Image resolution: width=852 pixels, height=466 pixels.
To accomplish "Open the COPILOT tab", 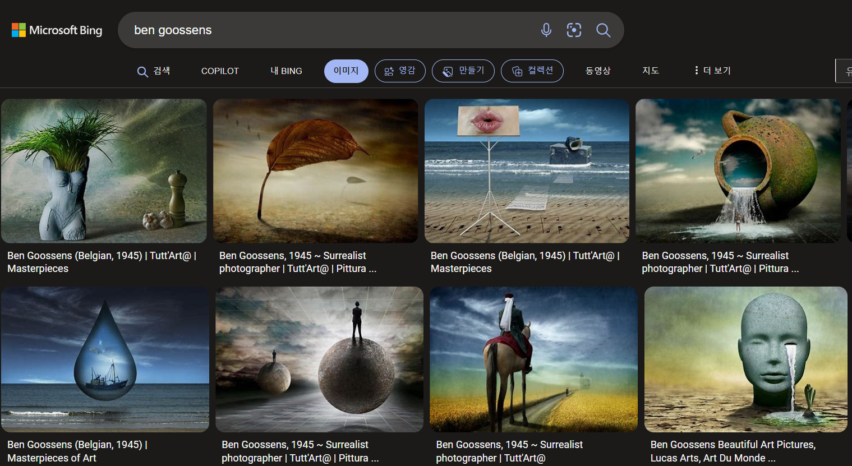I will click(x=220, y=71).
